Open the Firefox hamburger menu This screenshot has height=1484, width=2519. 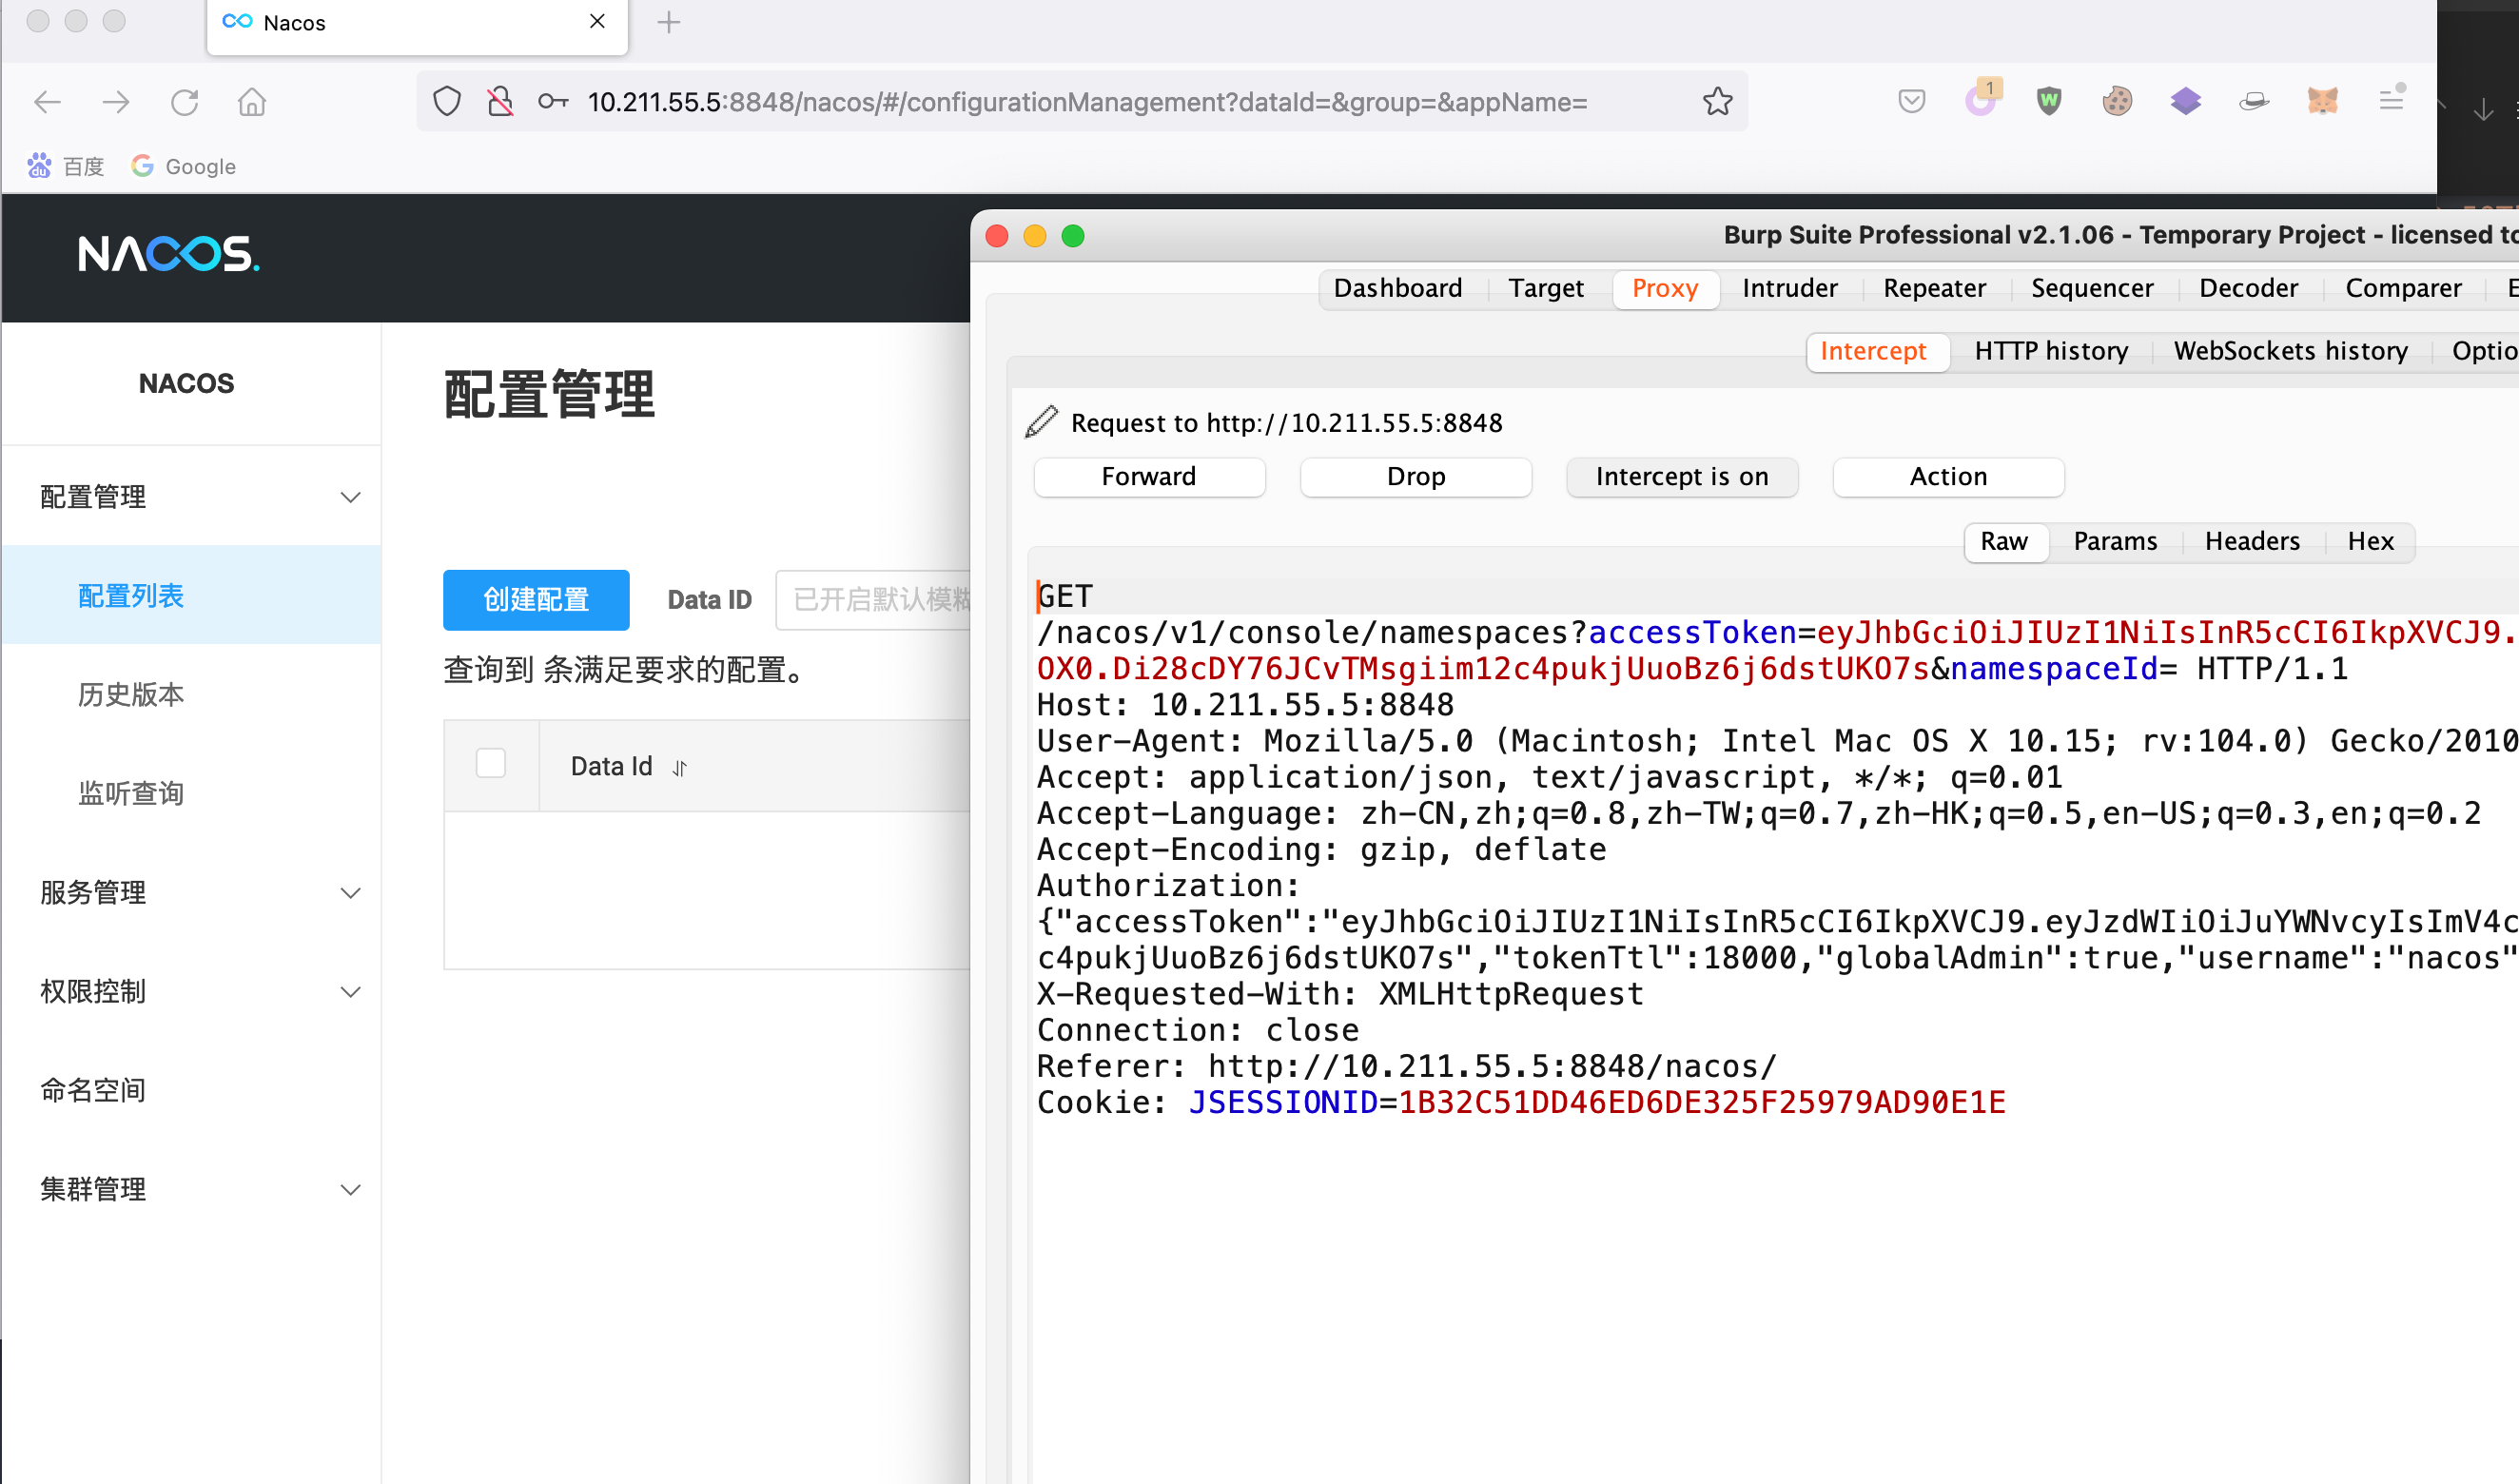(2391, 100)
